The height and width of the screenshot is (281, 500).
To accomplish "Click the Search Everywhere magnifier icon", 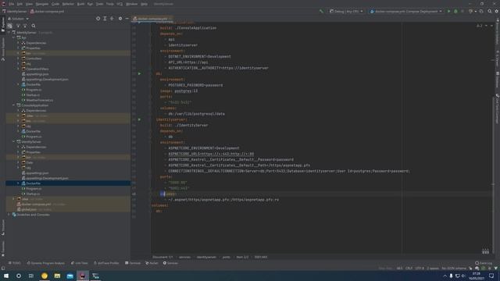I will click(x=490, y=11).
